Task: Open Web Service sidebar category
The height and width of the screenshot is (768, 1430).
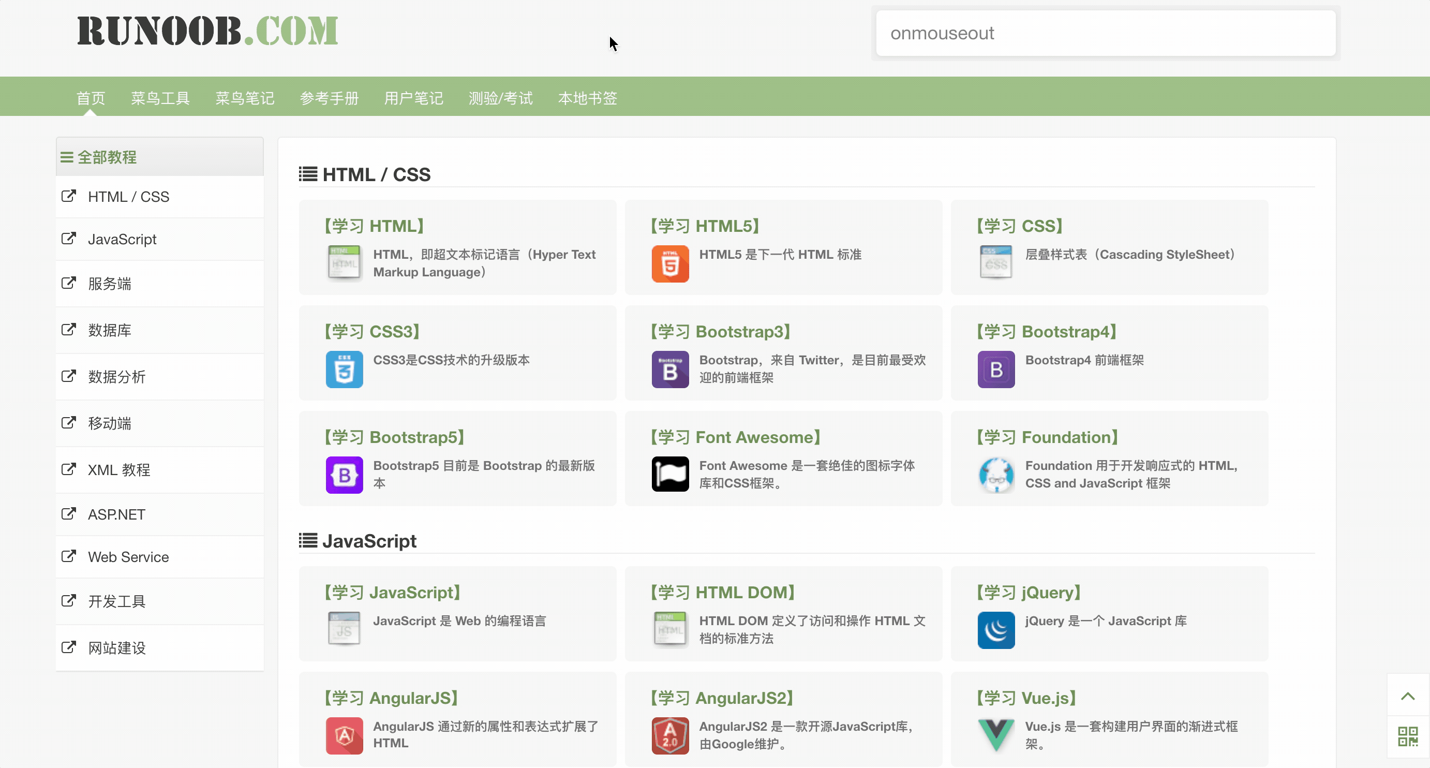Action: (x=128, y=557)
